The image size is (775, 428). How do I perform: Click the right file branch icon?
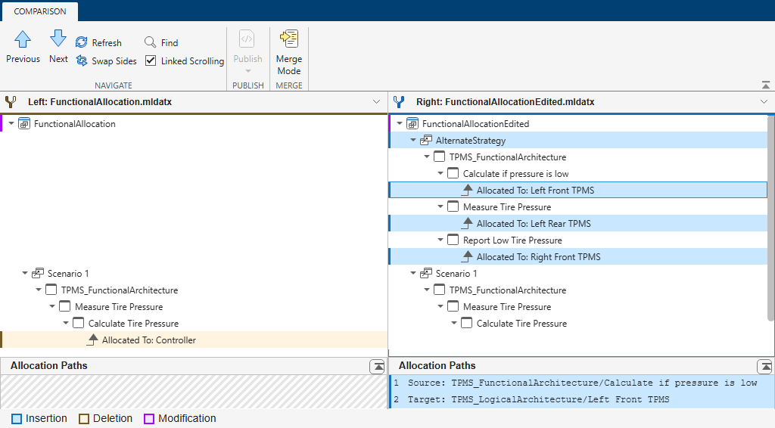click(398, 102)
